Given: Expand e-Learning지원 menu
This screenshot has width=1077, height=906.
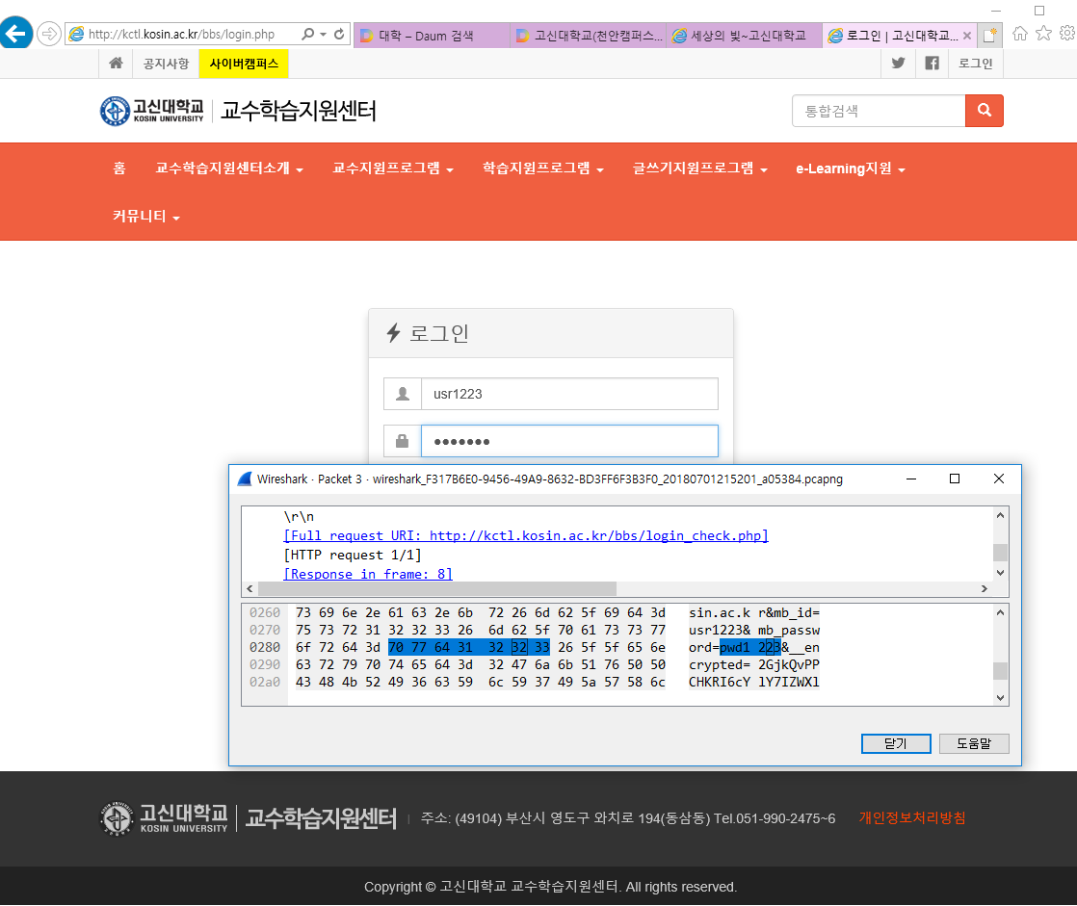Looking at the screenshot, I should click(851, 168).
